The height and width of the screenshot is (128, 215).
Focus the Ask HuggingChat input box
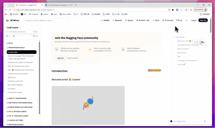[x=188, y=121]
